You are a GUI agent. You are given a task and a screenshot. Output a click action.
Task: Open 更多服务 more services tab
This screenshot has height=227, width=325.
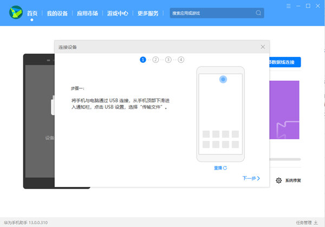tap(148, 14)
